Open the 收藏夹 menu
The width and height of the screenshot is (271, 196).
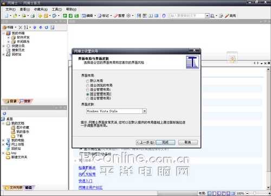(41, 9)
